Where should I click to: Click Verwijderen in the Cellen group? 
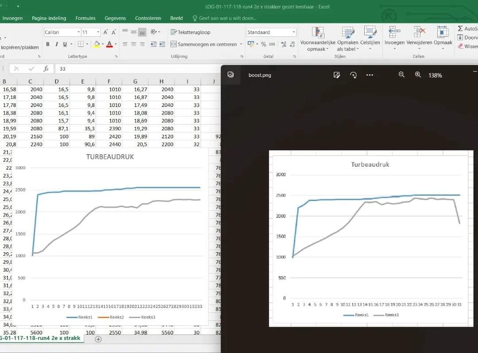419,38
